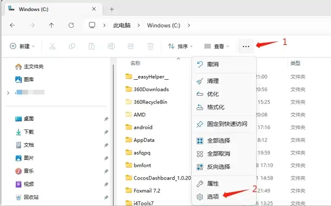Unpin 文档 using its pin icon
The image size is (331, 206).
tap(106, 145)
